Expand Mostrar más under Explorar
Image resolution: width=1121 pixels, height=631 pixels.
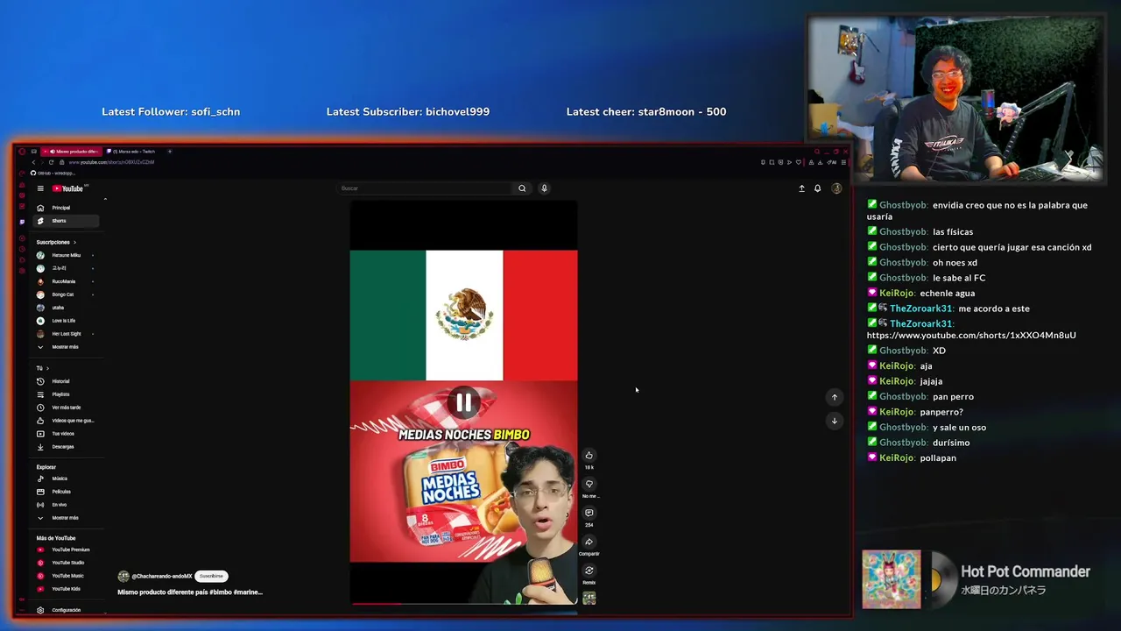coord(66,518)
